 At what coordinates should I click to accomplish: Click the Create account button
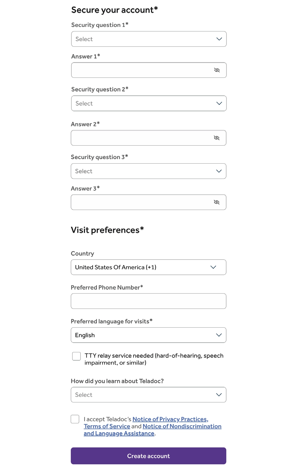coord(148,456)
